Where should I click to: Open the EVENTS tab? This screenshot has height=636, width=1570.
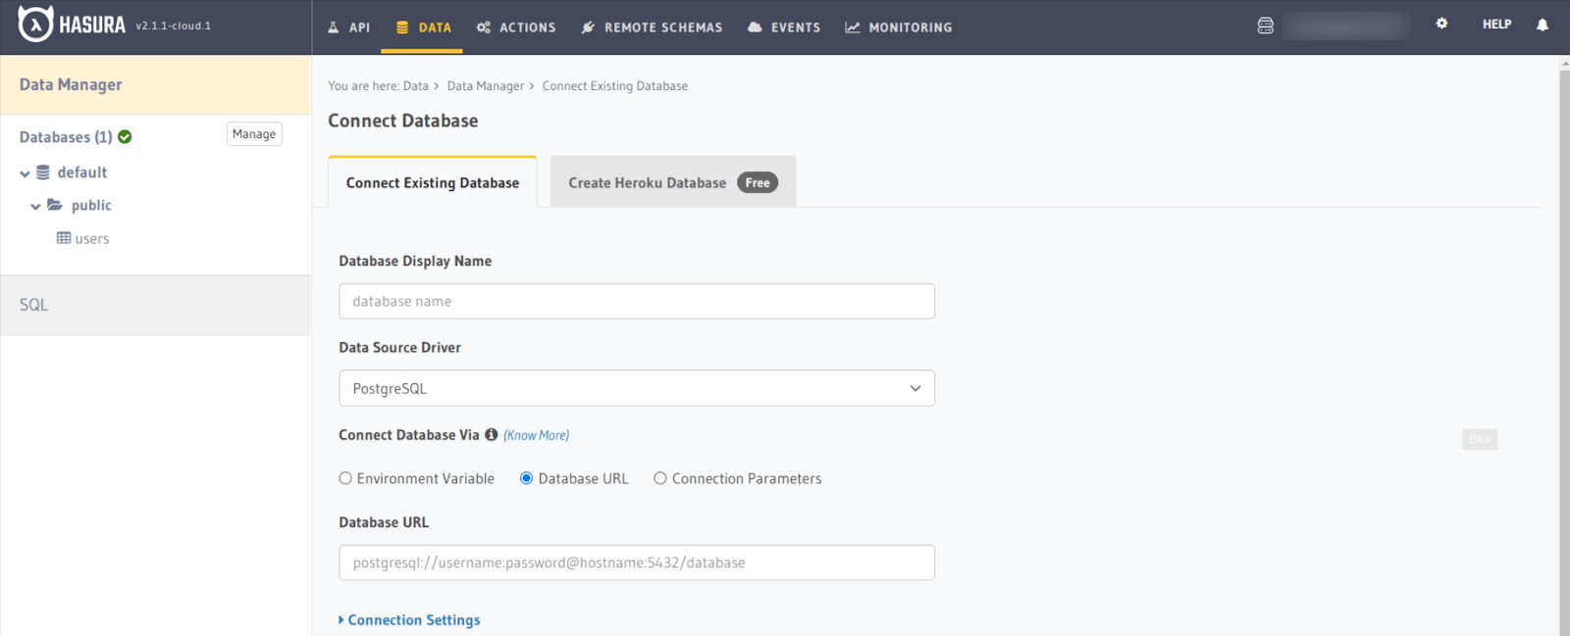pyautogui.click(x=784, y=27)
